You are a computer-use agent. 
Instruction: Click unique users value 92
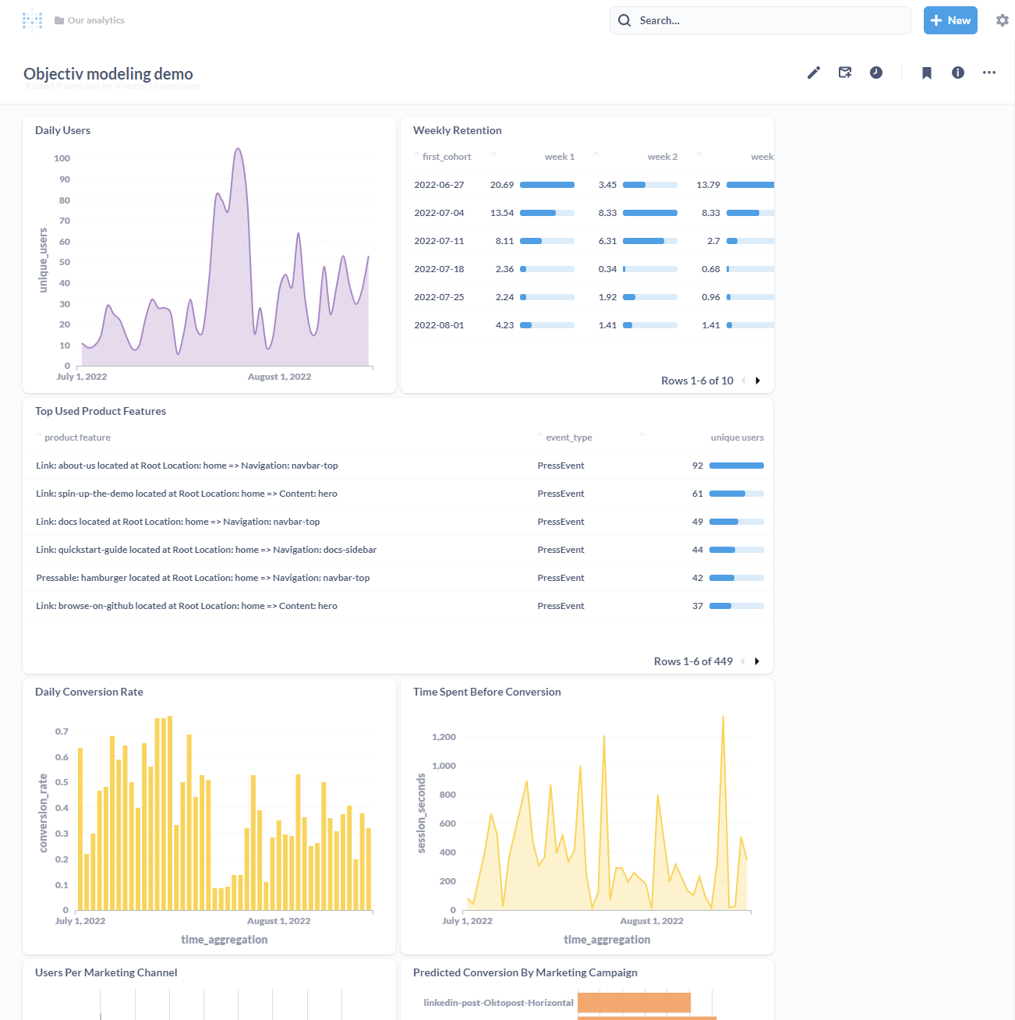click(x=698, y=466)
